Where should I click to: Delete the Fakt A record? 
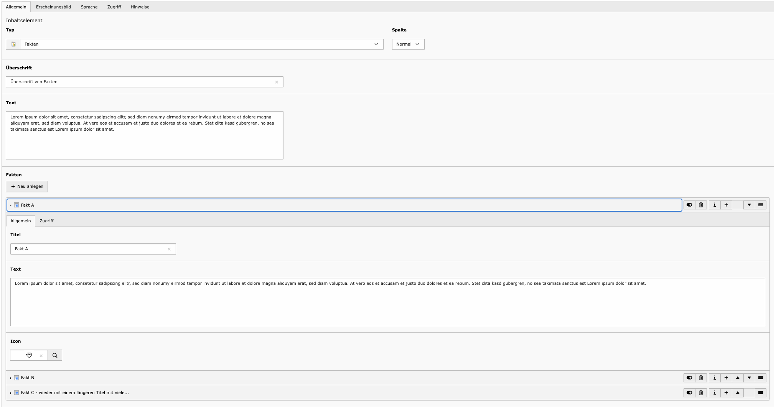[701, 205]
